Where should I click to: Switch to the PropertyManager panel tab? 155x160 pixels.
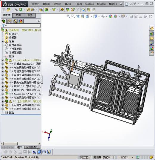[9, 21]
